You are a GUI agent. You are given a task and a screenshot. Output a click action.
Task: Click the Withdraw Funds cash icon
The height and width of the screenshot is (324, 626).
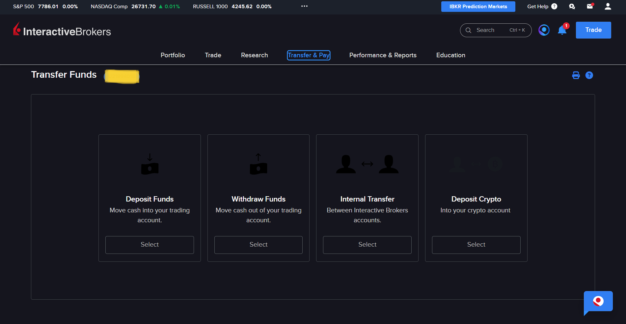point(259,164)
